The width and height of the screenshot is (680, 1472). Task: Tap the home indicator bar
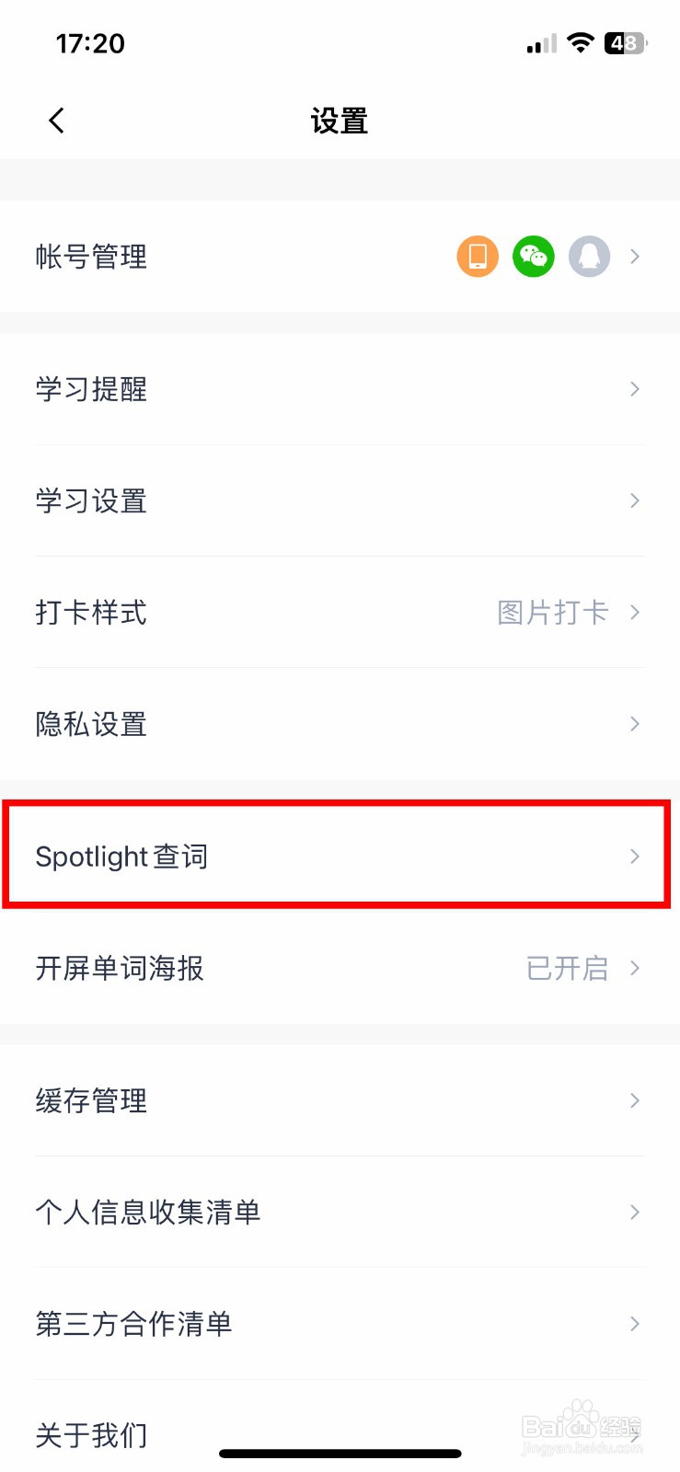(340, 1455)
